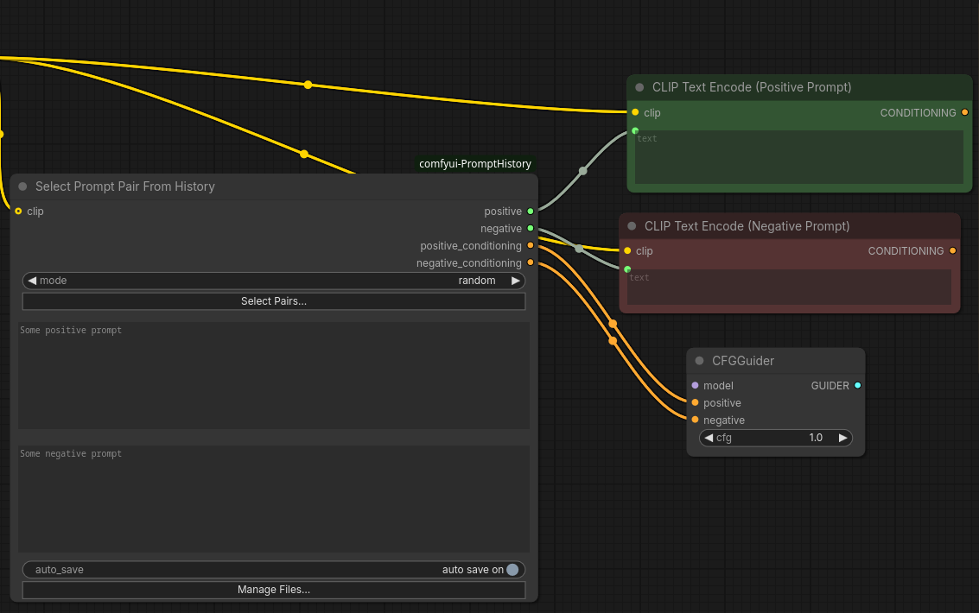
Task: Switch mode to next option with right arrow
Action: [x=516, y=281]
